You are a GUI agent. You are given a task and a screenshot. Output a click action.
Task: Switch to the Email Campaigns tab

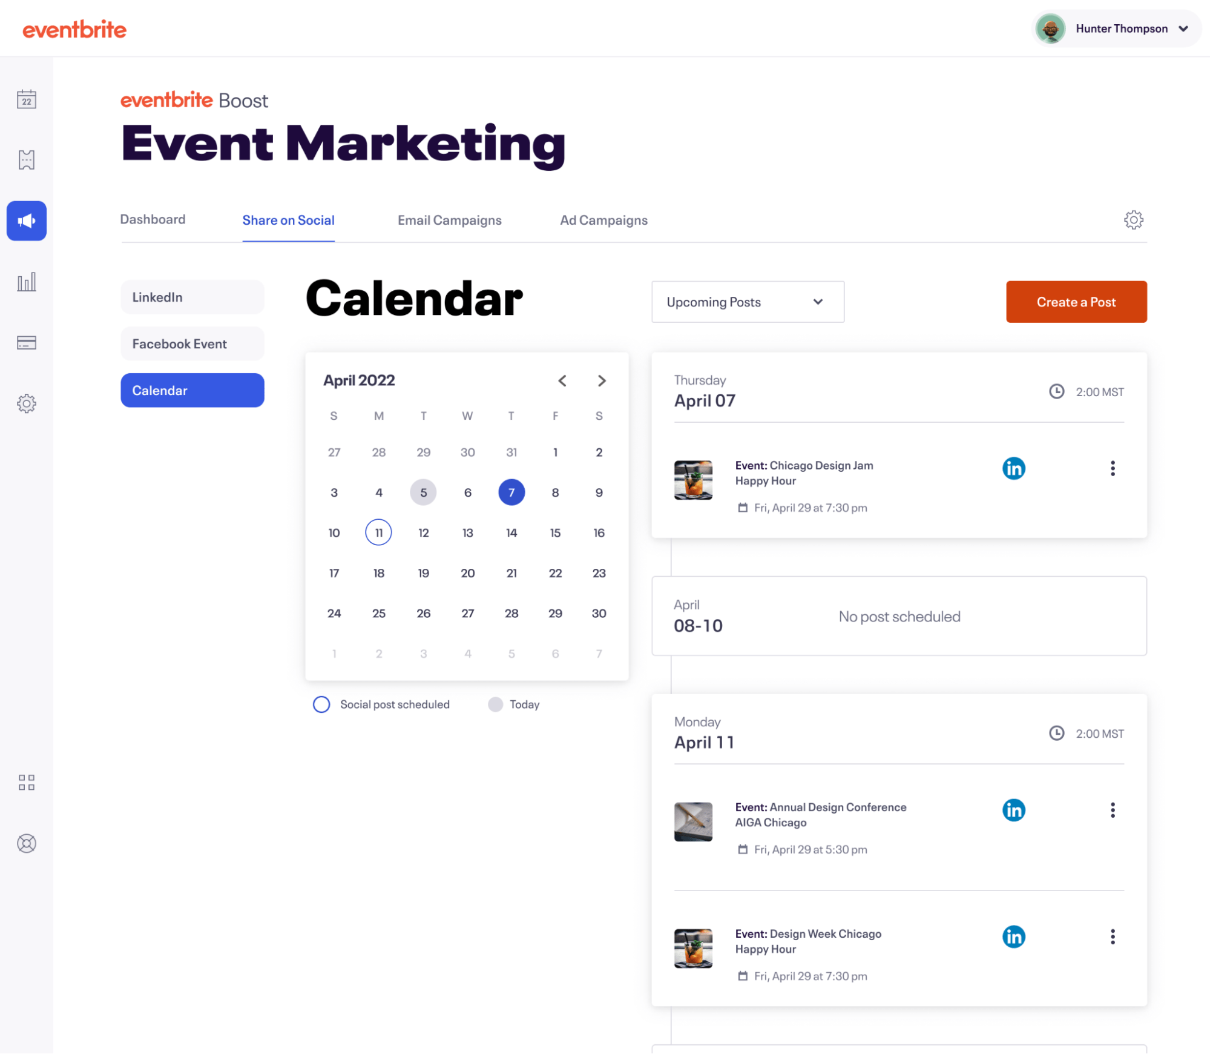click(x=450, y=218)
